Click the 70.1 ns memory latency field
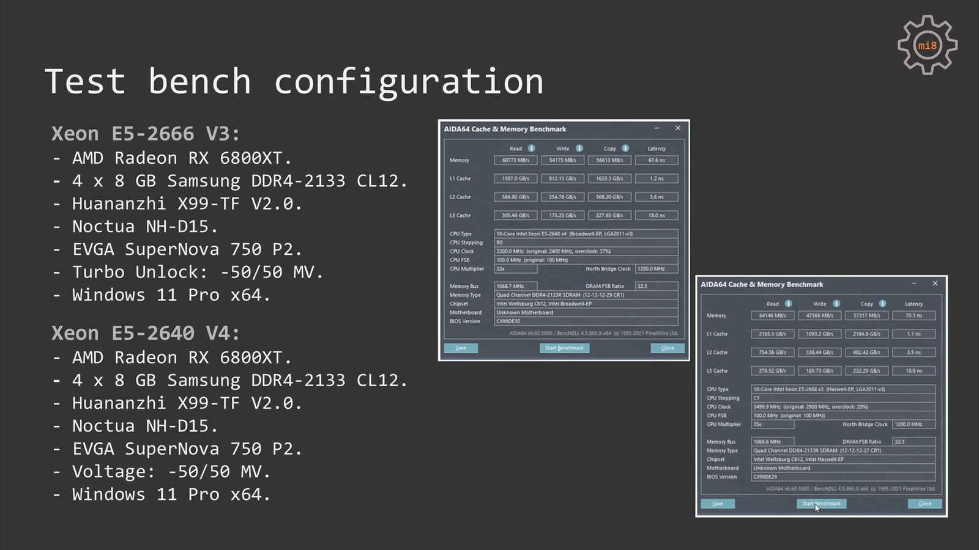Screen dimensions: 979x550 point(914,316)
